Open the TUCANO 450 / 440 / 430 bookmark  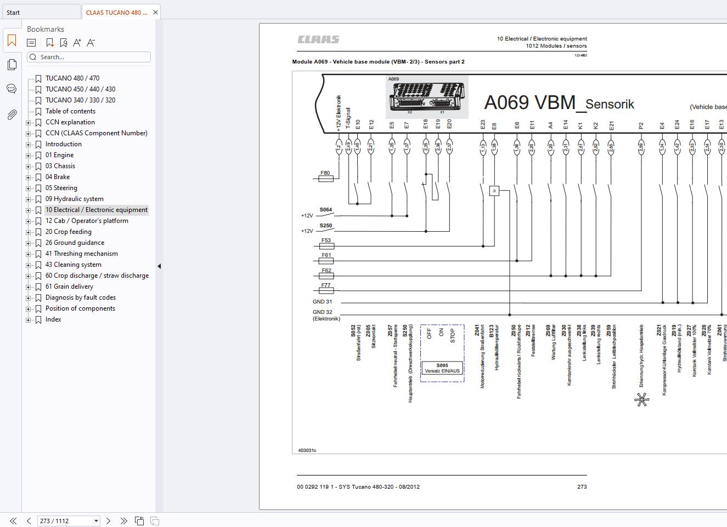(x=80, y=89)
